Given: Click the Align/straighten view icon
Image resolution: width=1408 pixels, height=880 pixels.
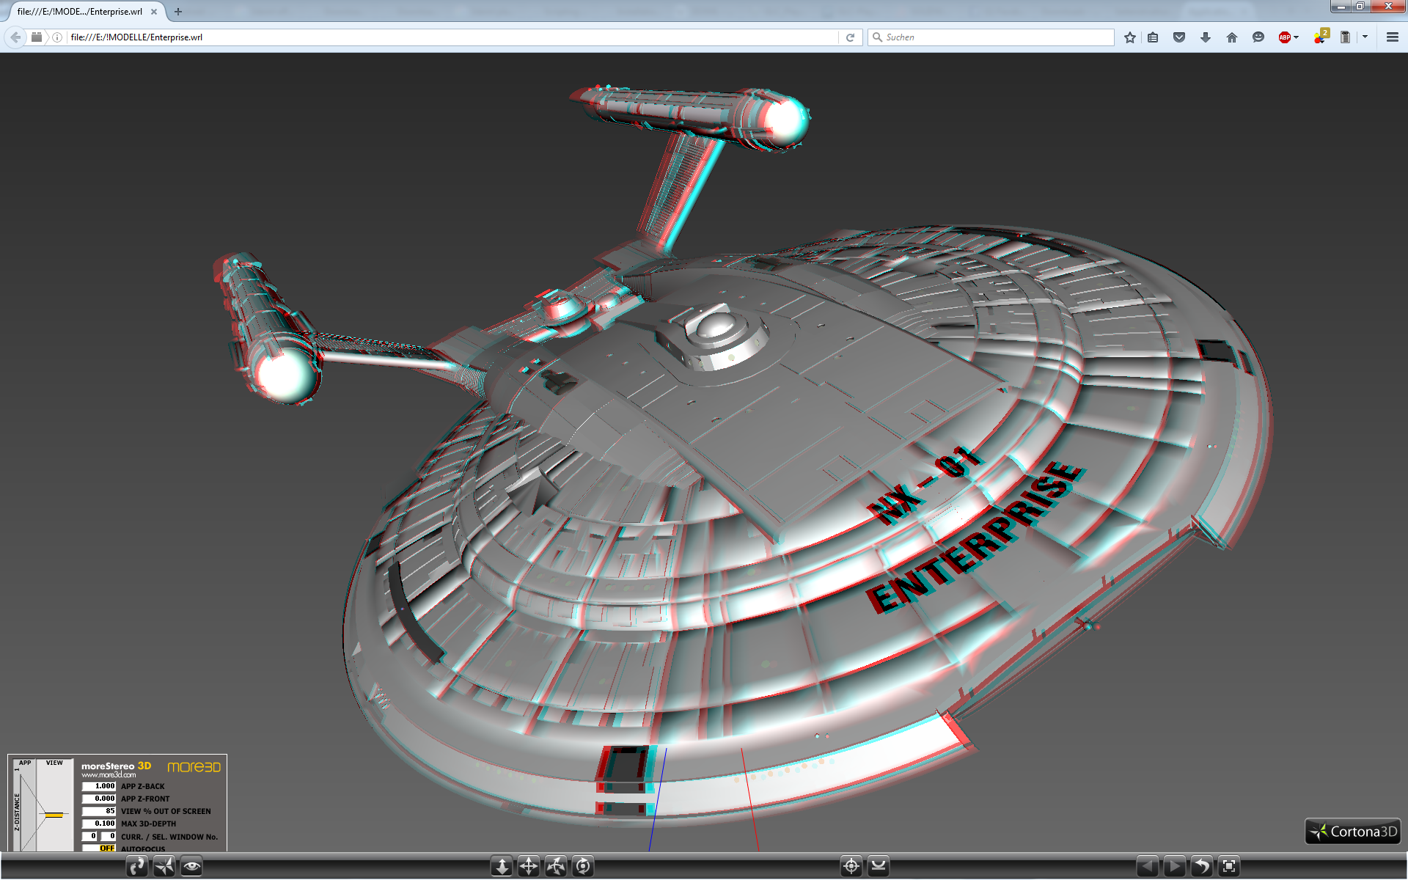Looking at the screenshot, I should coord(879,866).
